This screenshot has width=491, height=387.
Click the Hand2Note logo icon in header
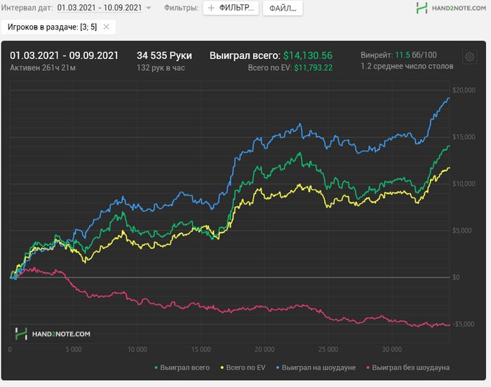coord(422,8)
